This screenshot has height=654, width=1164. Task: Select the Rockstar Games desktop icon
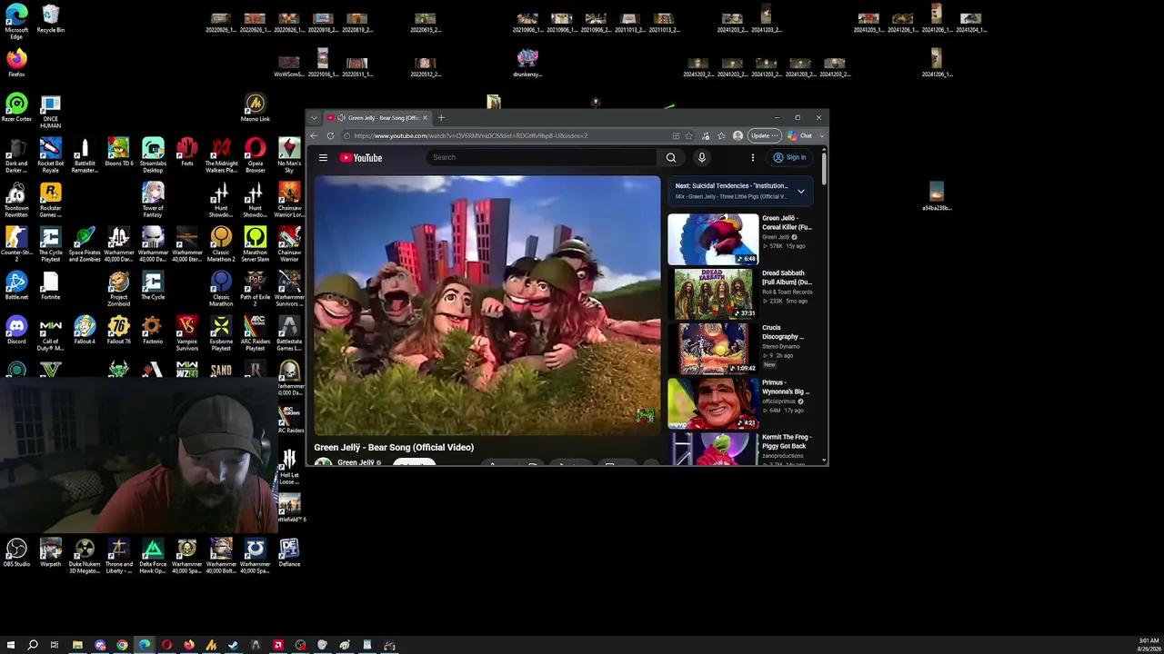tap(50, 200)
